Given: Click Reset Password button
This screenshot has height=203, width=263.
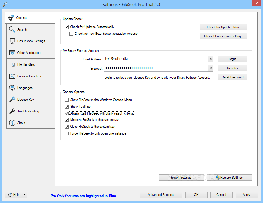Looking at the screenshot, I should pyautogui.click(x=232, y=77).
